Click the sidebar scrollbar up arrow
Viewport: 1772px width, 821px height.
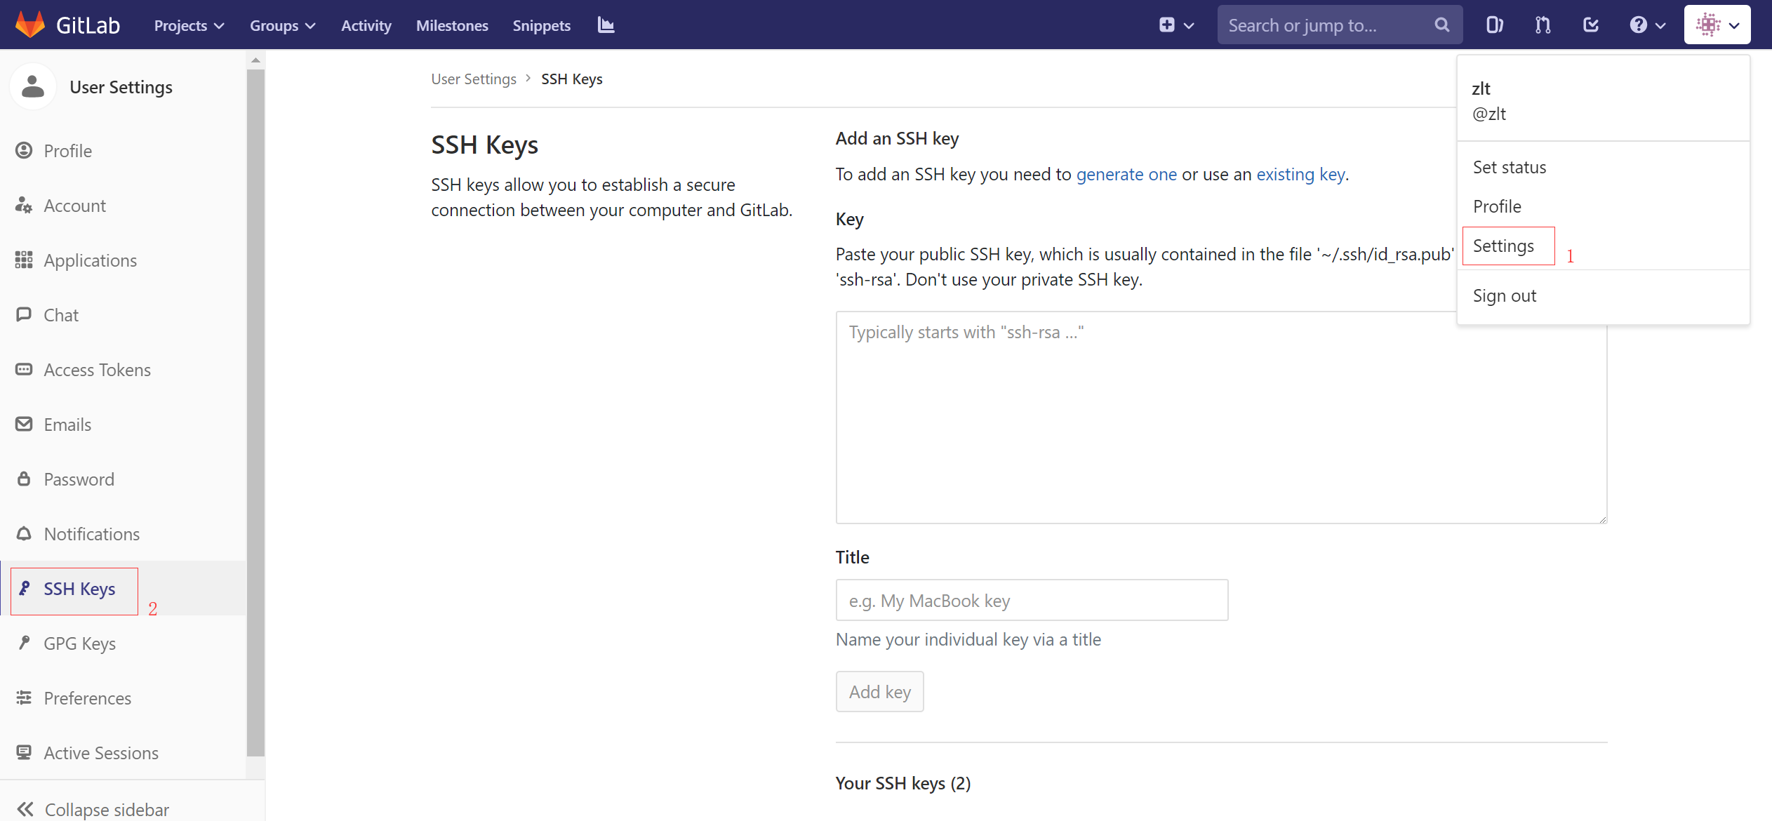[x=255, y=60]
